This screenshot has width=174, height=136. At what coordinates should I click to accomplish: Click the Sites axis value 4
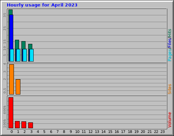[x=4, y=64]
